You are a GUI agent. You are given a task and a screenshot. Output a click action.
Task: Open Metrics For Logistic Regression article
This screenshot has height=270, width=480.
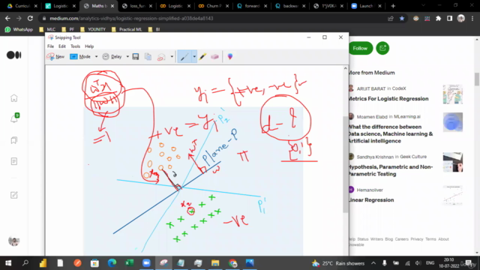pyautogui.click(x=388, y=98)
